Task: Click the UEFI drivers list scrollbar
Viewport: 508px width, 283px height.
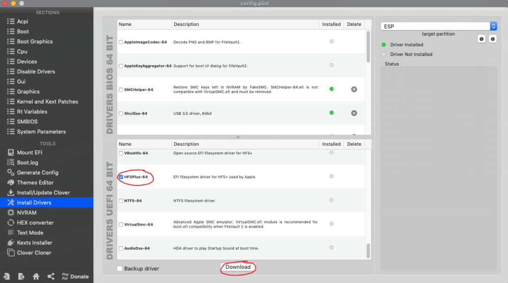Action: 368,250
